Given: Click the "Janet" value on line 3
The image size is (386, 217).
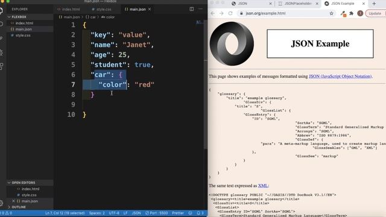Looking at the screenshot, I should coord(136,45).
